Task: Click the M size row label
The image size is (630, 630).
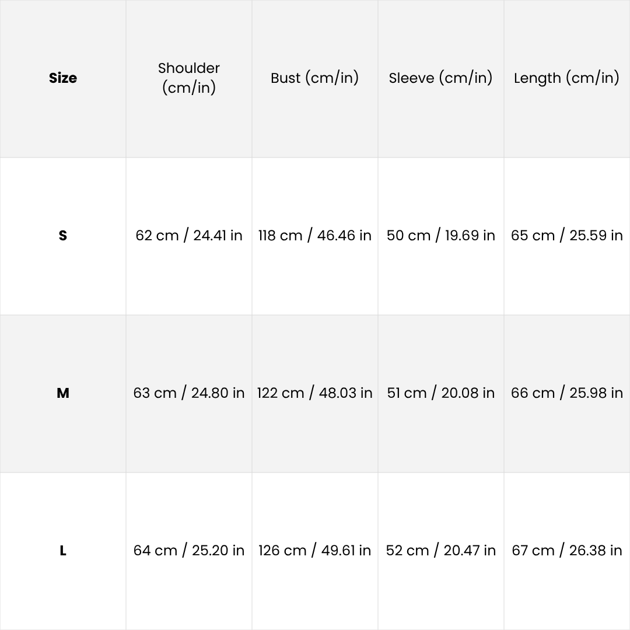Action: click(63, 393)
